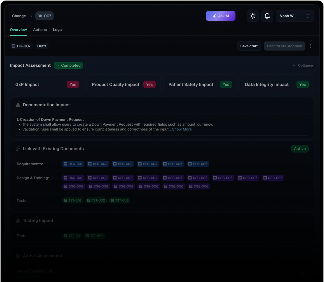Viewport: 324px width, 282px height.
Task: Click the link icon beside Link with Existing Documents
Action: 18,149
